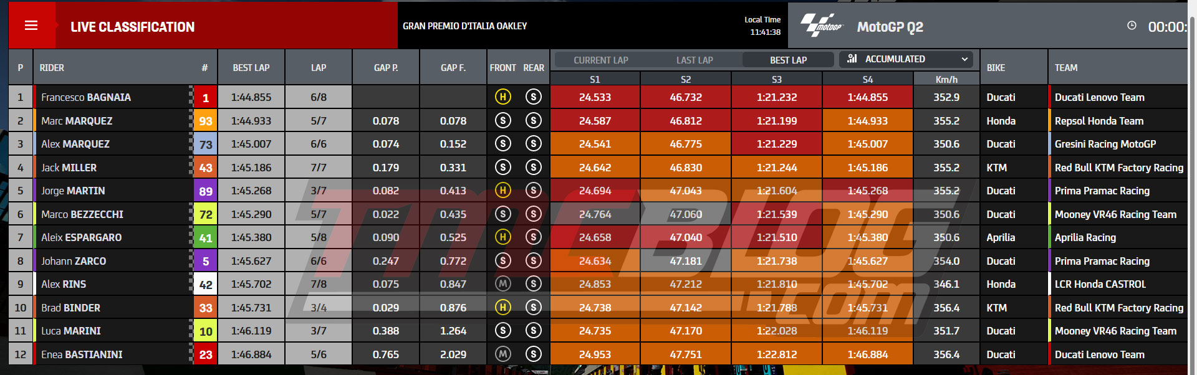This screenshot has width=1197, height=375.
Task: Select the BEST LAP tab
Action: pyautogui.click(x=788, y=60)
